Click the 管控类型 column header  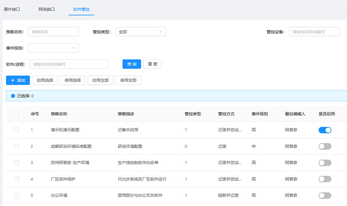point(193,114)
